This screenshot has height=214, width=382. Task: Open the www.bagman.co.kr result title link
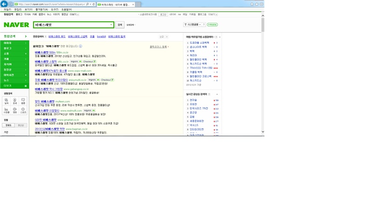click(x=50, y=129)
